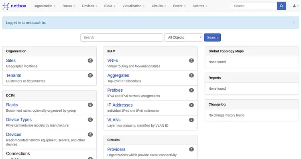
Task: Open the Virtualization menu
Action: [133, 6]
